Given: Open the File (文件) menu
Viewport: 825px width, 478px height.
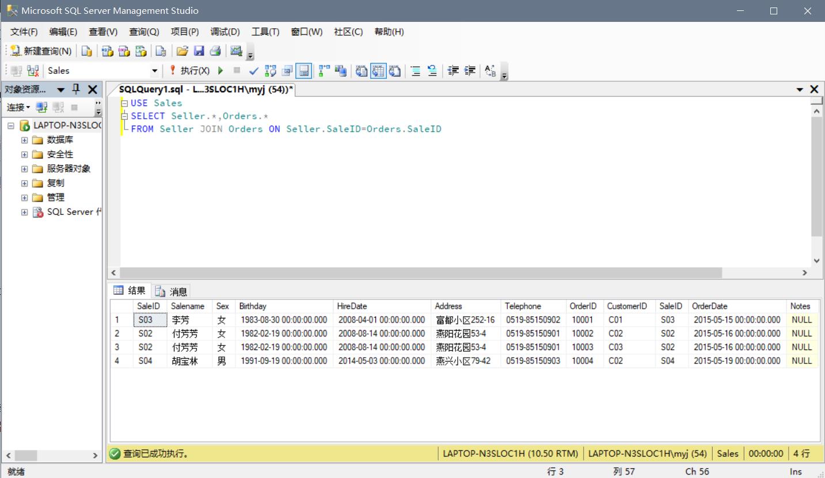Looking at the screenshot, I should (x=24, y=32).
